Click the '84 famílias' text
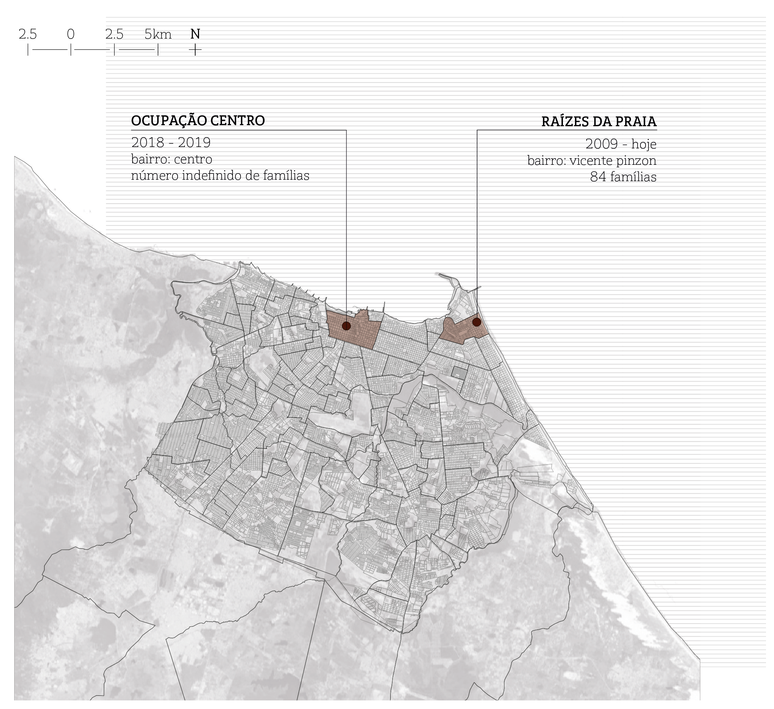Image resolution: width=774 pixels, height=709 pixels. click(x=623, y=177)
